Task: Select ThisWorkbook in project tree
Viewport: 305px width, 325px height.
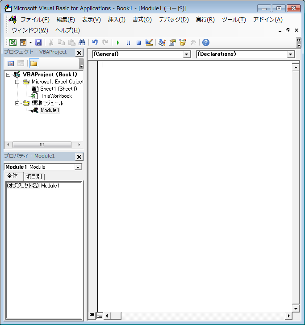Action: (56, 96)
